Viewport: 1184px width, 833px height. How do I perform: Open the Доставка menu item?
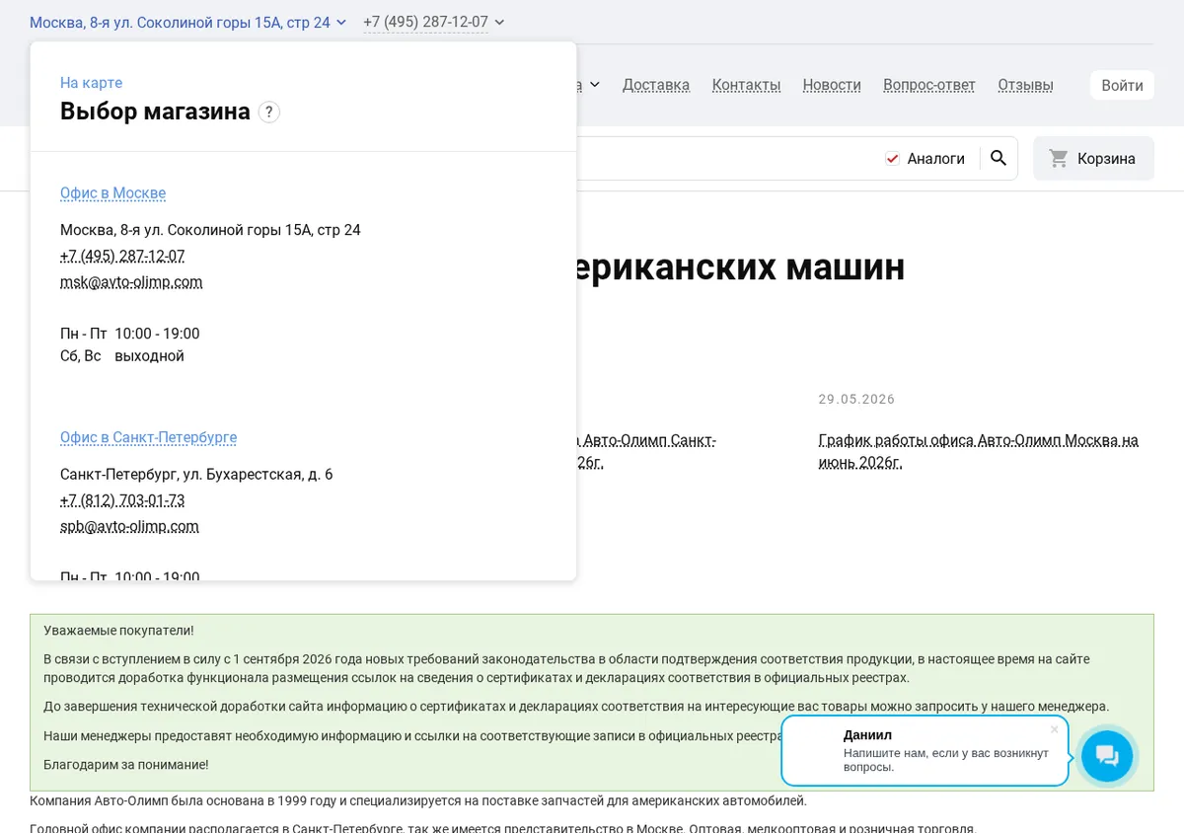point(656,85)
